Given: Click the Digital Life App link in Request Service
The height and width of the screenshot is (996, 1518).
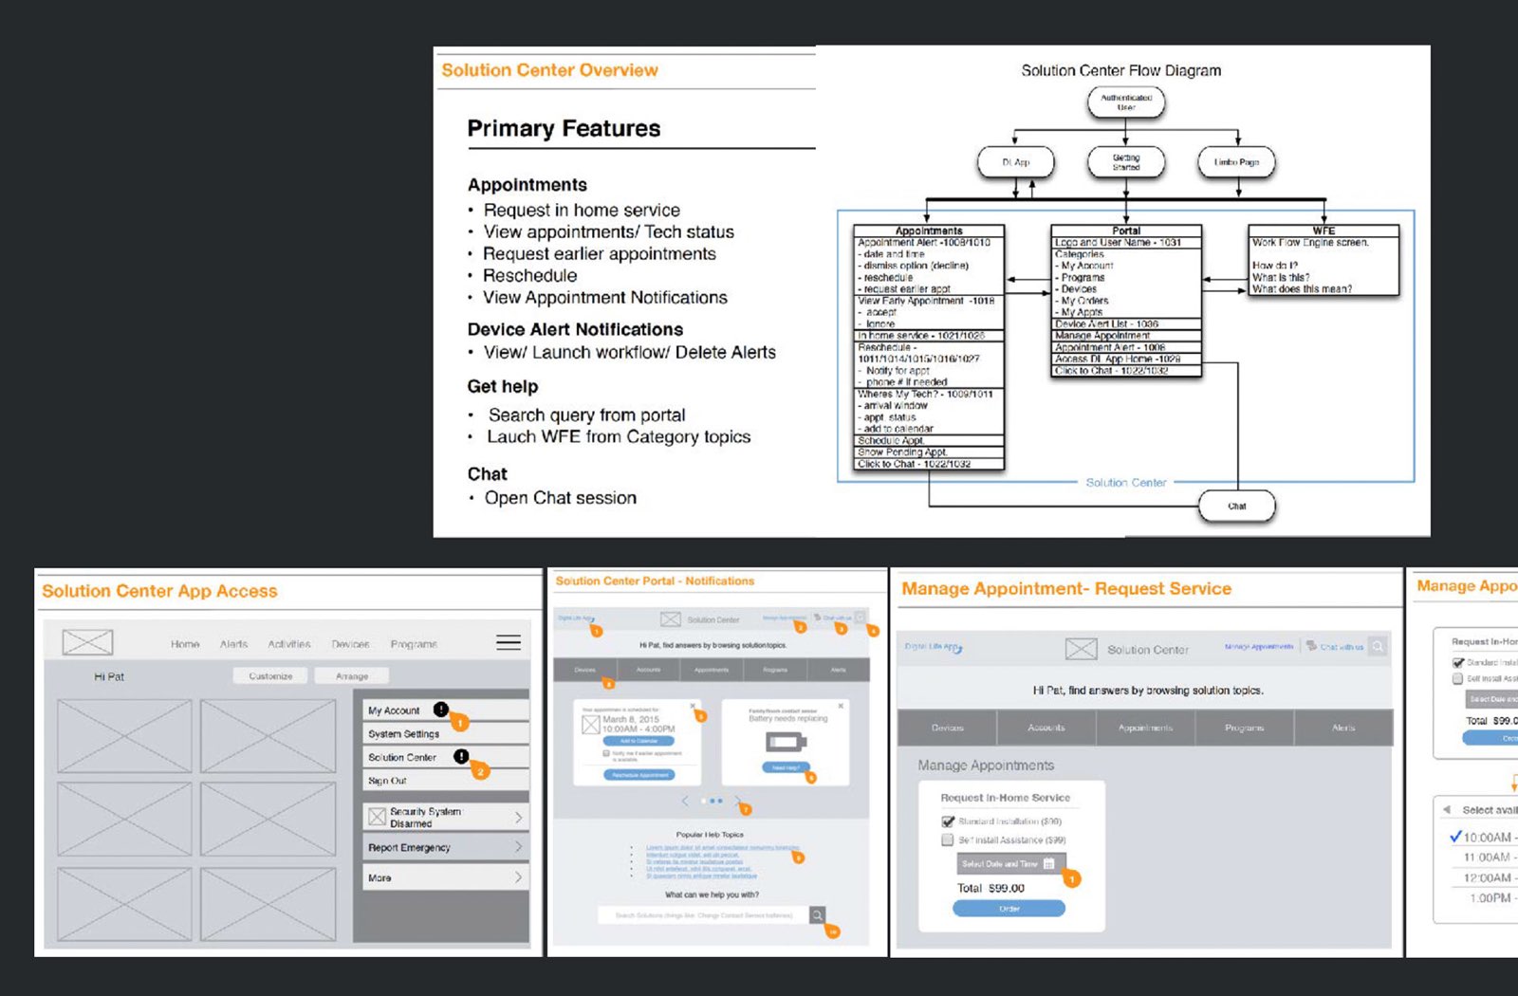Looking at the screenshot, I should coord(933,647).
